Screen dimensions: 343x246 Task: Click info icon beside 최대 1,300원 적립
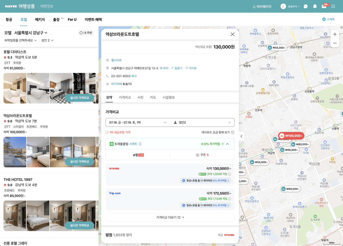pos(229,174)
